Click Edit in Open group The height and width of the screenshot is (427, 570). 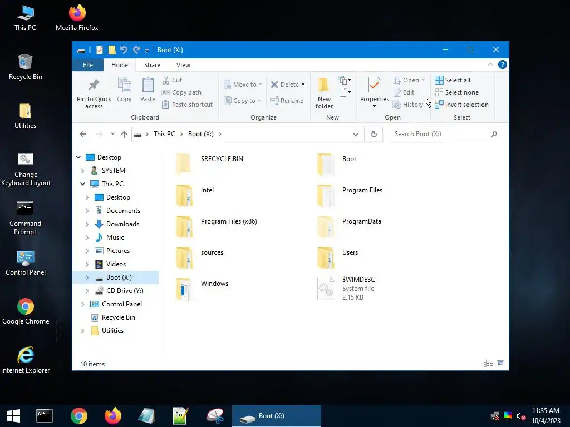[x=404, y=92]
